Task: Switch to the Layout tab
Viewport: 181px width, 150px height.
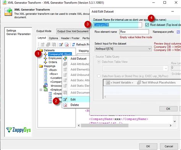Action: click(42, 38)
